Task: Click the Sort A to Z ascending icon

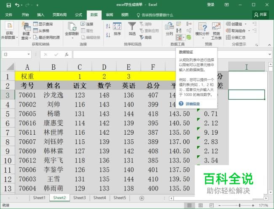Action: [x=108, y=26]
